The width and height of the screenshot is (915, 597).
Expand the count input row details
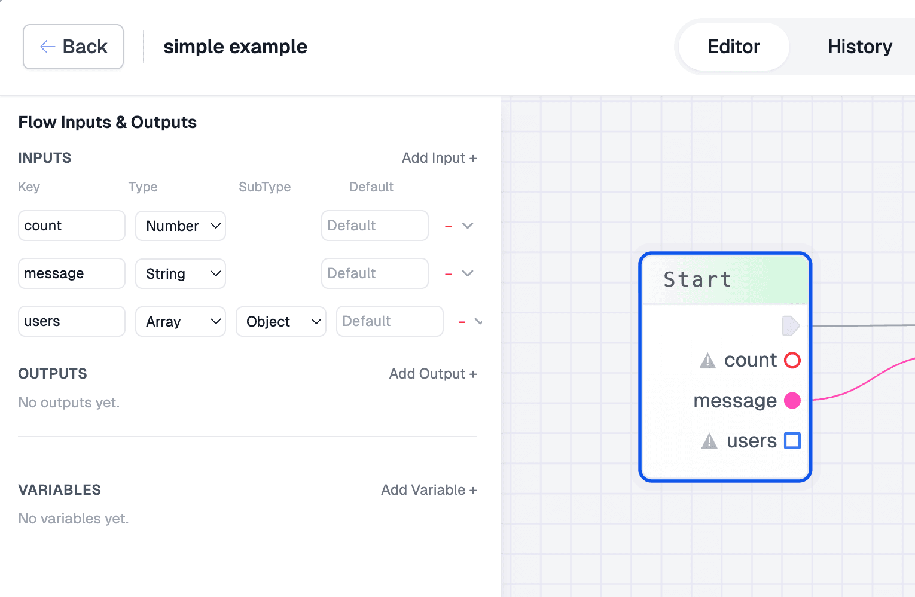468,226
